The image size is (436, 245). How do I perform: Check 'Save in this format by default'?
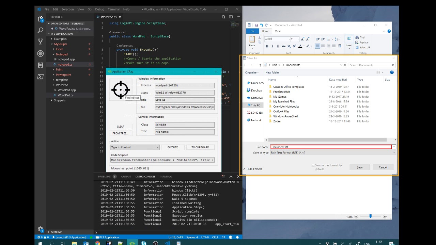[313, 165]
